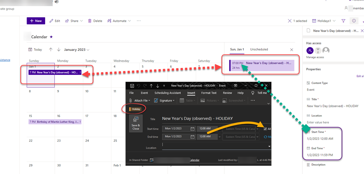Open the File menu in Outlook
Image resolution: width=364 pixels, height=174 pixels.
tap(132, 93)
